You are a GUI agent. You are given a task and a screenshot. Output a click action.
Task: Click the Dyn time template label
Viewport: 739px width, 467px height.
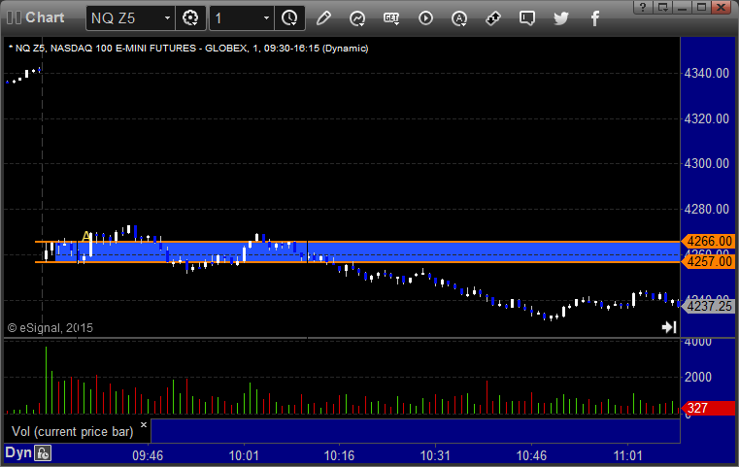coord(17,452)
